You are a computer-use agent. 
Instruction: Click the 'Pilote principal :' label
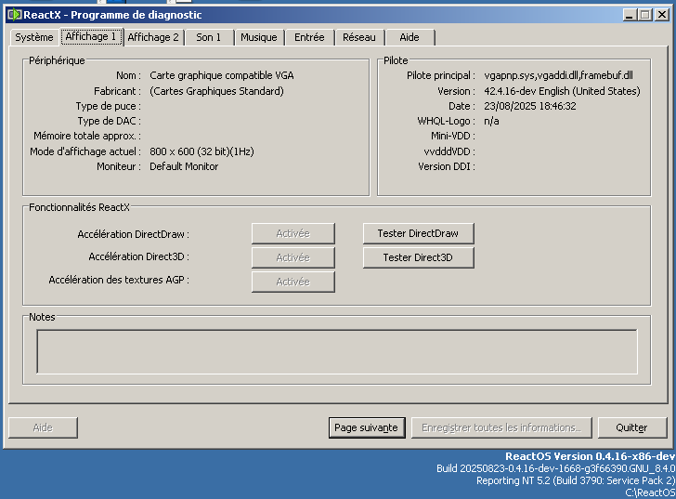coord(441,75)
